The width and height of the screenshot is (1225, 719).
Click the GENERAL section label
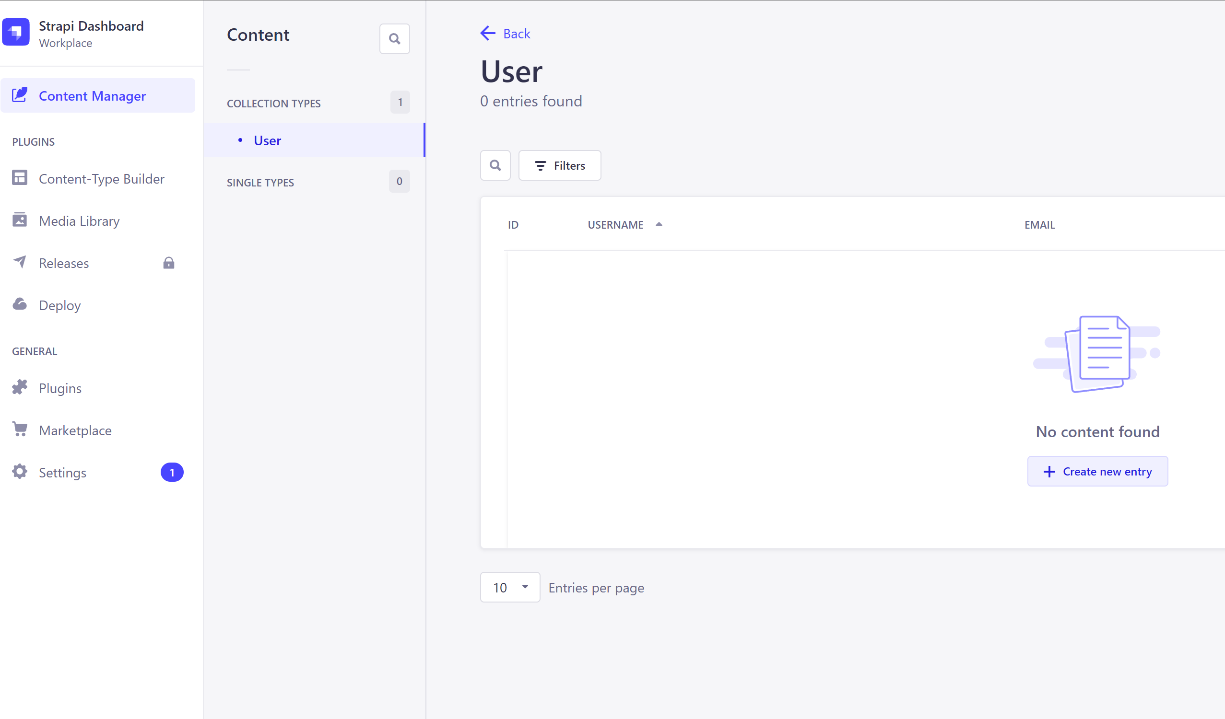[x=35, y=351]
